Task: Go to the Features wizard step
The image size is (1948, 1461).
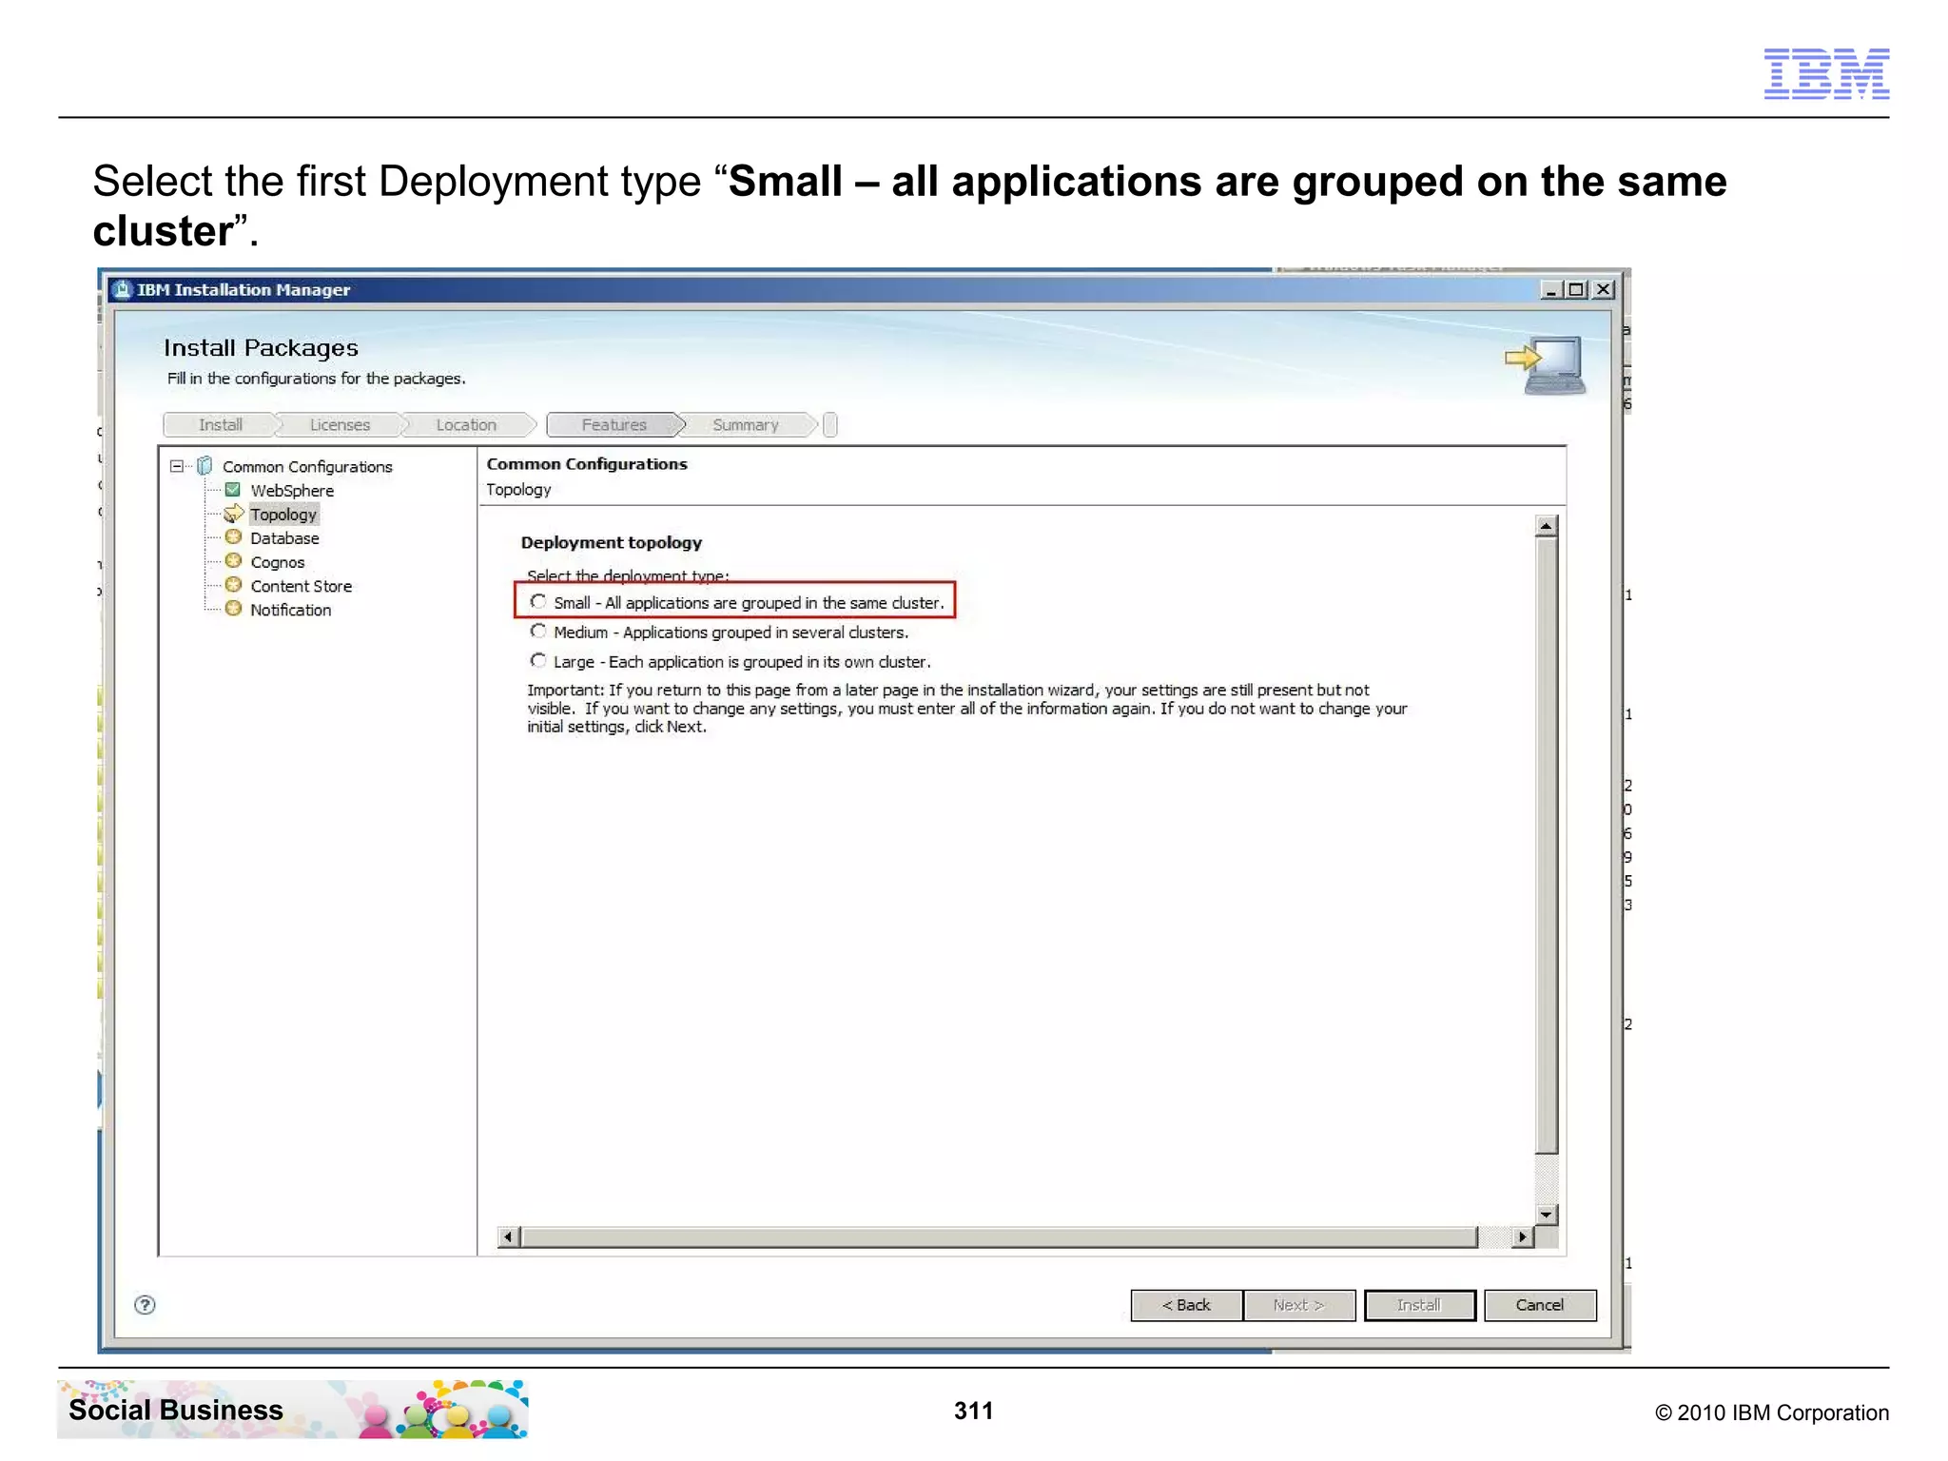Action: (614, 425)
